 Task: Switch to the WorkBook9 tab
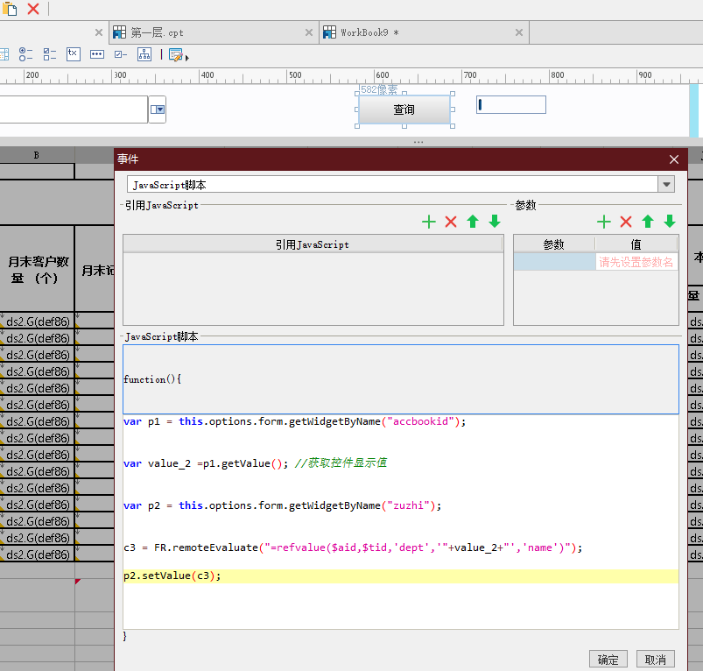pos(369,32)
